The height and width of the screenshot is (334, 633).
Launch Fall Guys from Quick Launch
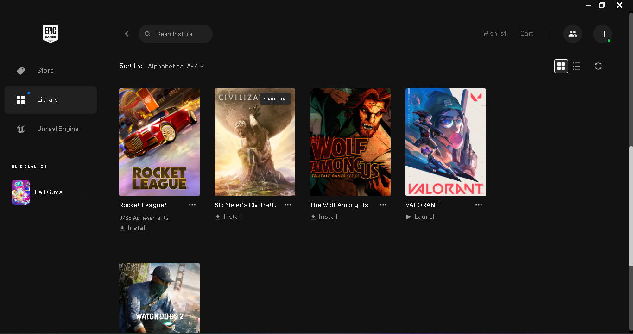(x=49, y=192)
